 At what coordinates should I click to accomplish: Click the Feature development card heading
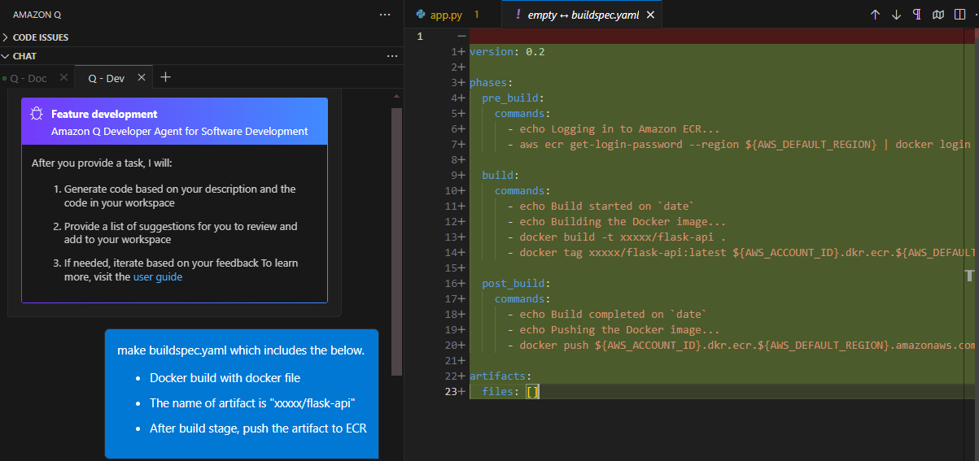coord(104,114)
